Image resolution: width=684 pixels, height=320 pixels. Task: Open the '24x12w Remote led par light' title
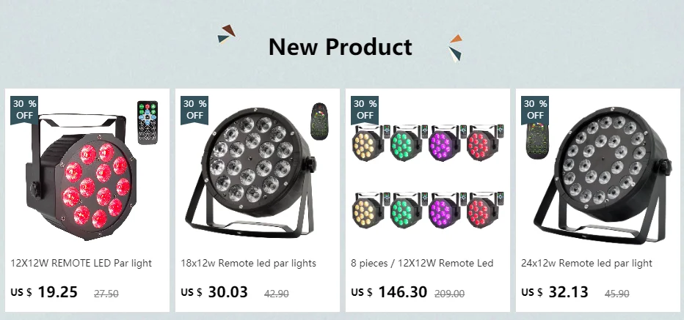[x=586, y=263]
